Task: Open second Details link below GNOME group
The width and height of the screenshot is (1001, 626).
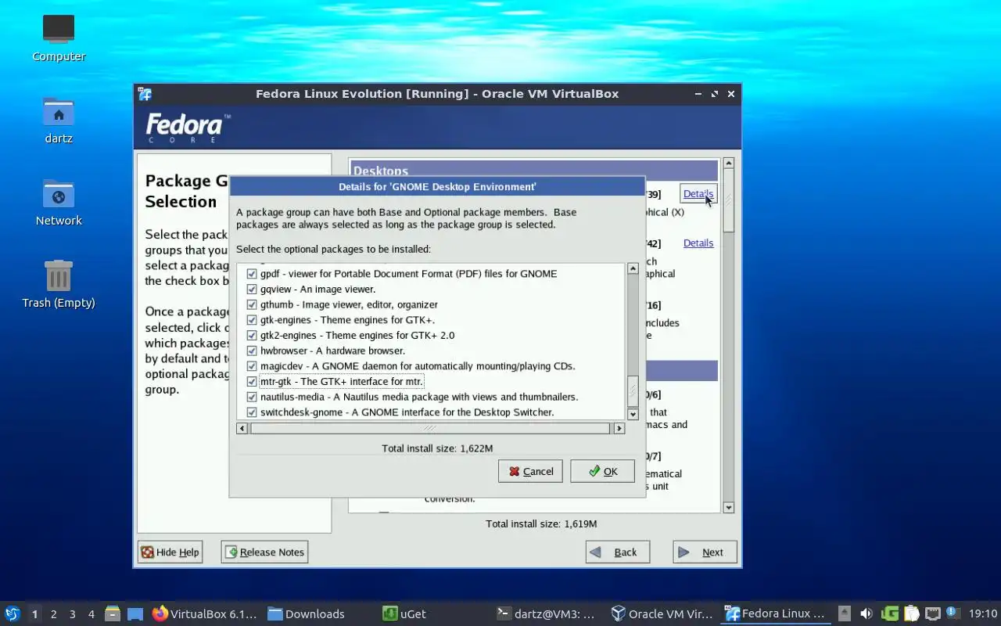Action: (698, 243)
